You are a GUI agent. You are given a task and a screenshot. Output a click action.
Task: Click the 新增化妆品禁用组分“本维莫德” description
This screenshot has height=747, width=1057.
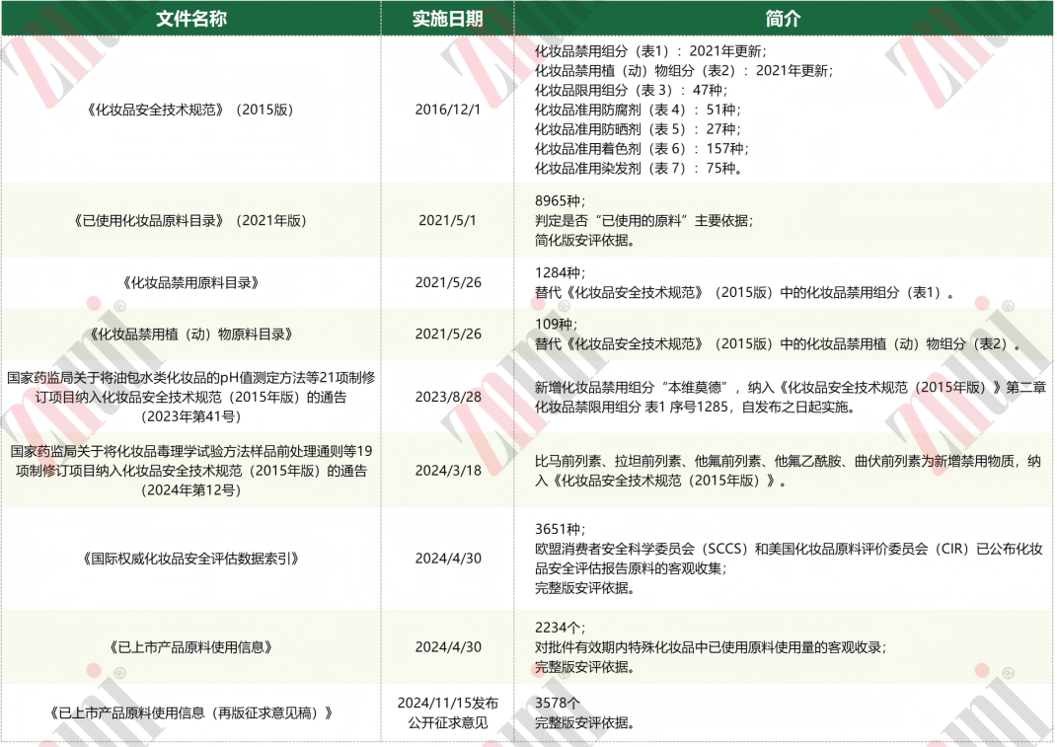coord(791,397)
